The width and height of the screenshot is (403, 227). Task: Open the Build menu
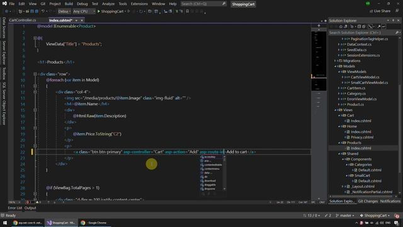point(69,4)
